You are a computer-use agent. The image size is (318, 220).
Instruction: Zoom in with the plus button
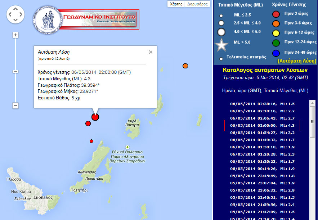tap(15, 35)
